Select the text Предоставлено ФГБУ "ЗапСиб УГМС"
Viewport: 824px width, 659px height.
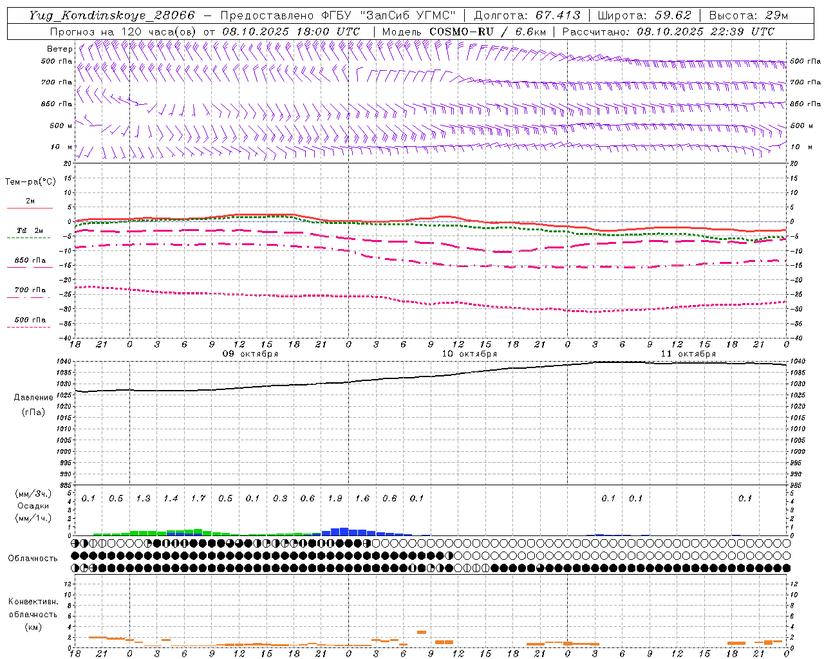[339, 15]
